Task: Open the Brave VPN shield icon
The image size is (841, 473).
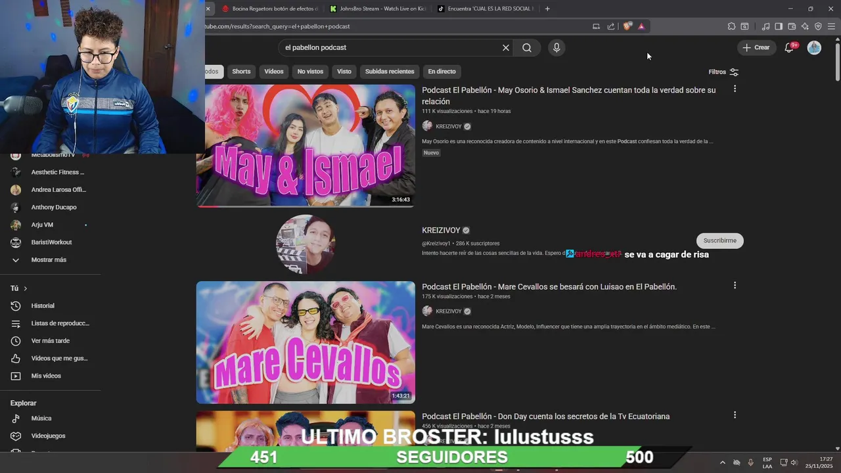Action: tap(818, 26)
